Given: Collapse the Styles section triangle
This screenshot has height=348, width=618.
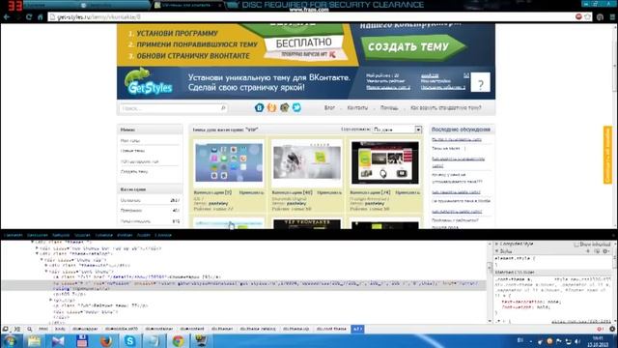Looking at the screenshot, I should coord(496,251).
